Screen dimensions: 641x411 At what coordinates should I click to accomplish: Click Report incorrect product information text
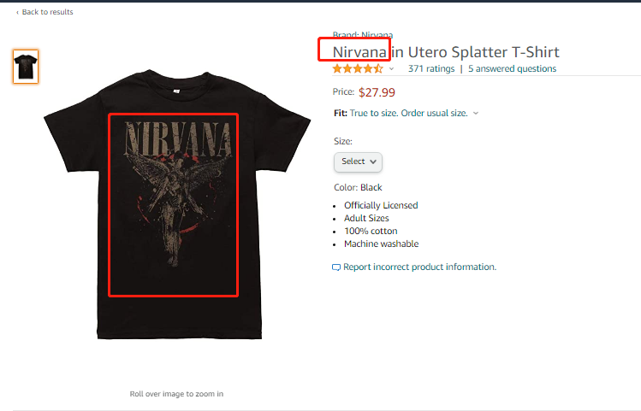coord(419,267)
